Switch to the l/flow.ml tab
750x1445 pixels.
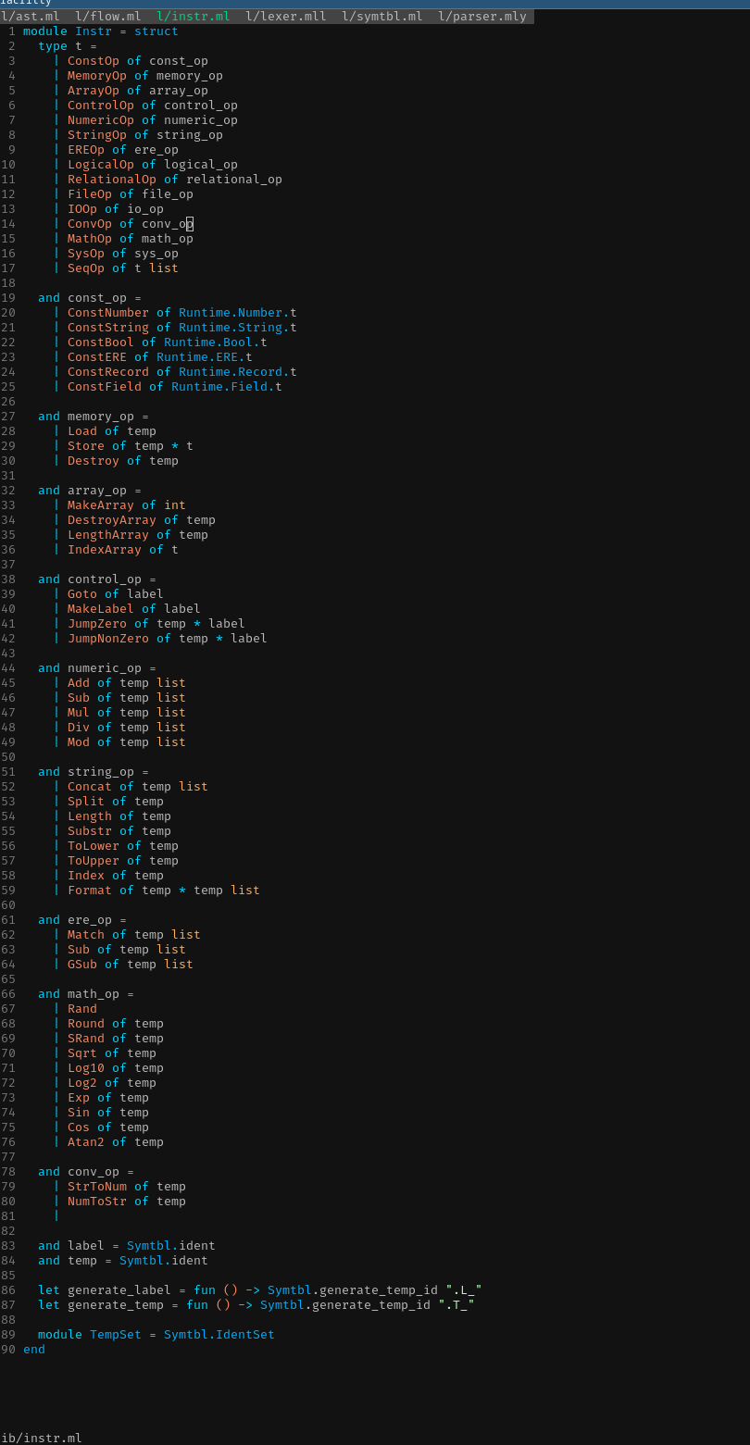pyautogui.click(x=108, y=17)
